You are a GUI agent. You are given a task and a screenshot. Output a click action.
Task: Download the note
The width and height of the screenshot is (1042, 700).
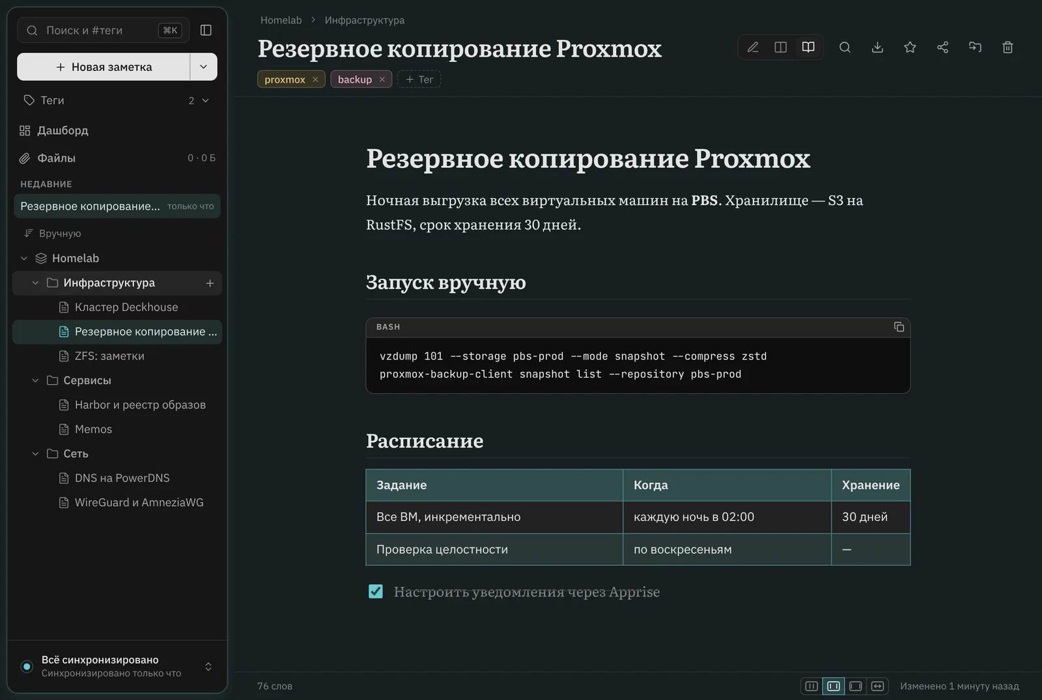tap(877, 47)
